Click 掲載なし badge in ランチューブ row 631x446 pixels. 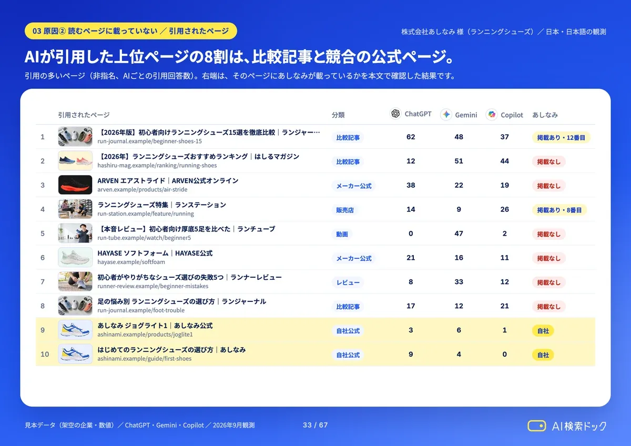(548, 235)
